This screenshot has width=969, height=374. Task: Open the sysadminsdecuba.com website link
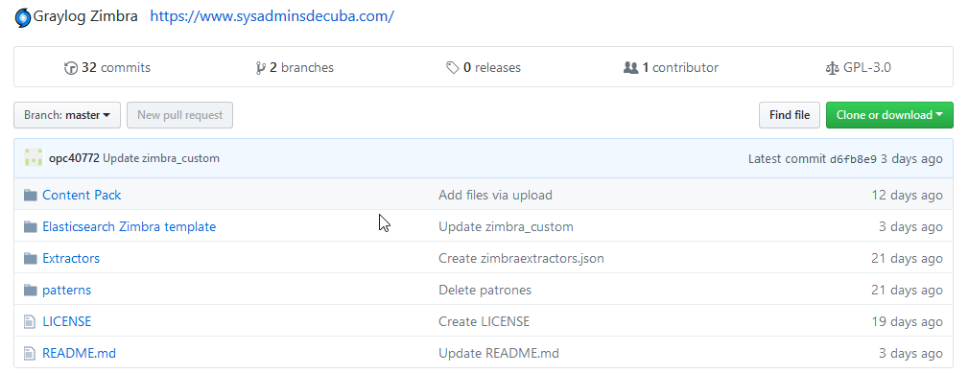[x=272, y=16]
